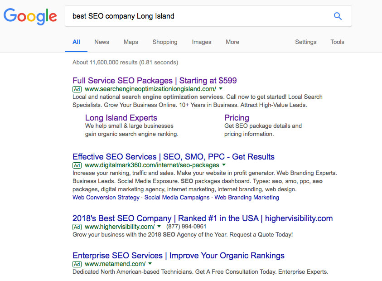Viewport: 382px width, 281px height.
Task: Open the Images search tab icon
Action: (201, 42)
